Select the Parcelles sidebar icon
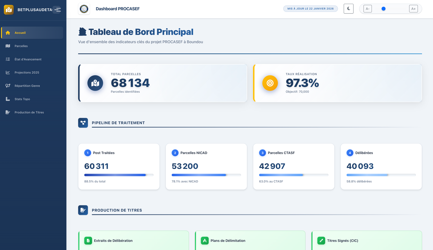This screenshot has height=250, width=433. coord(8,46)
